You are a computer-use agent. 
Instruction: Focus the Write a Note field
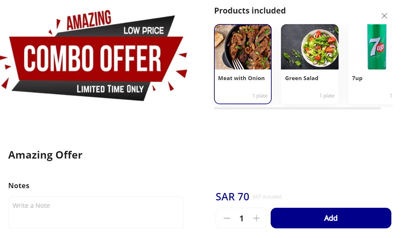pyautogui.click(x=96, y=212)
